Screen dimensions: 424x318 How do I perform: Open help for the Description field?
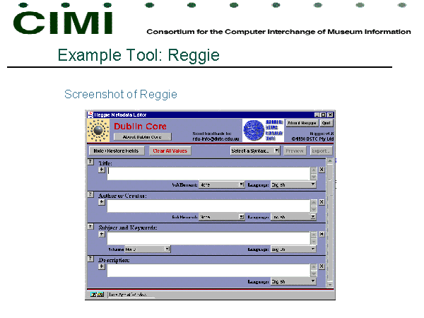pos(90,259)
